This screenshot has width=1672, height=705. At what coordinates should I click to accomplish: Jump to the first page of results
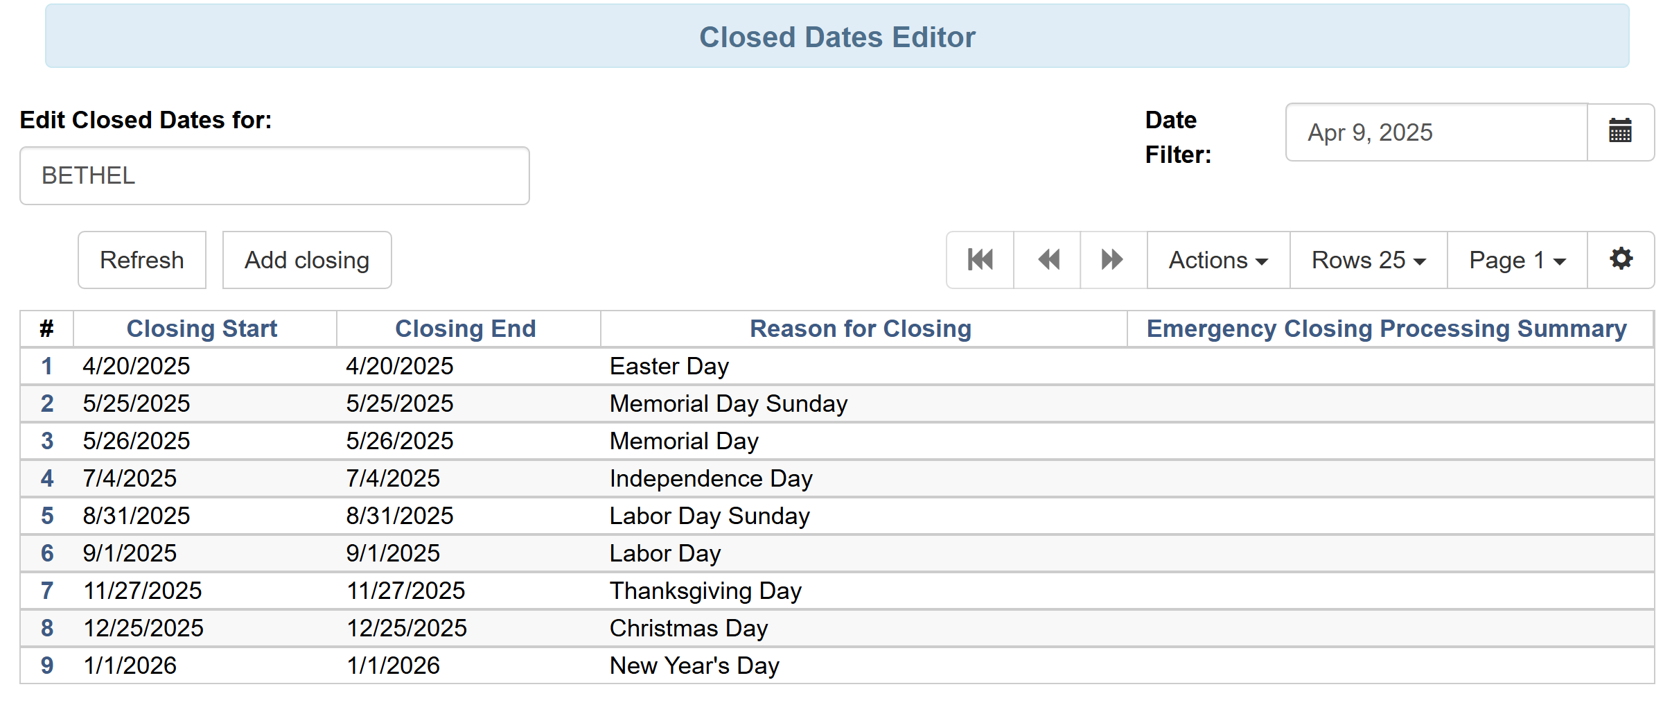978,259
